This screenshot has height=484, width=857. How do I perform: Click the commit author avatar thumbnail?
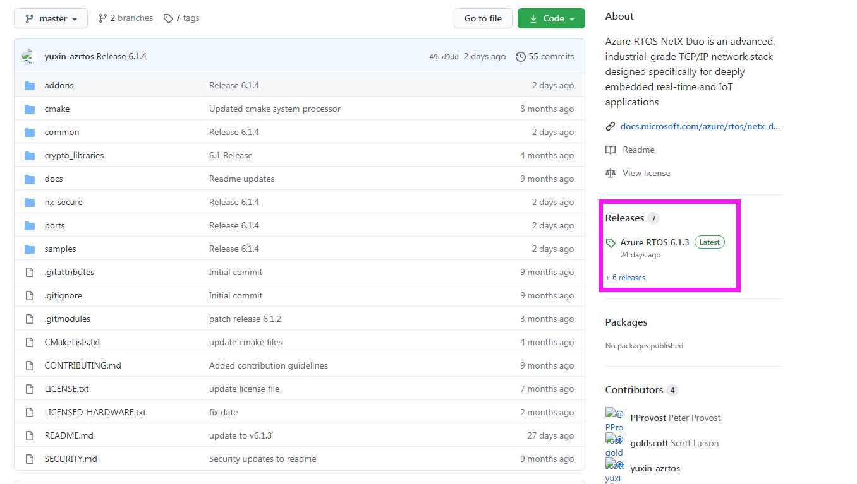coord(29,56)
